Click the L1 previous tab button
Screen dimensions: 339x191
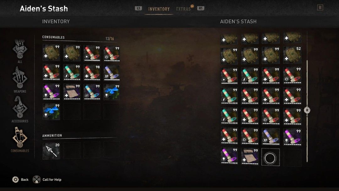coord(138,8)
